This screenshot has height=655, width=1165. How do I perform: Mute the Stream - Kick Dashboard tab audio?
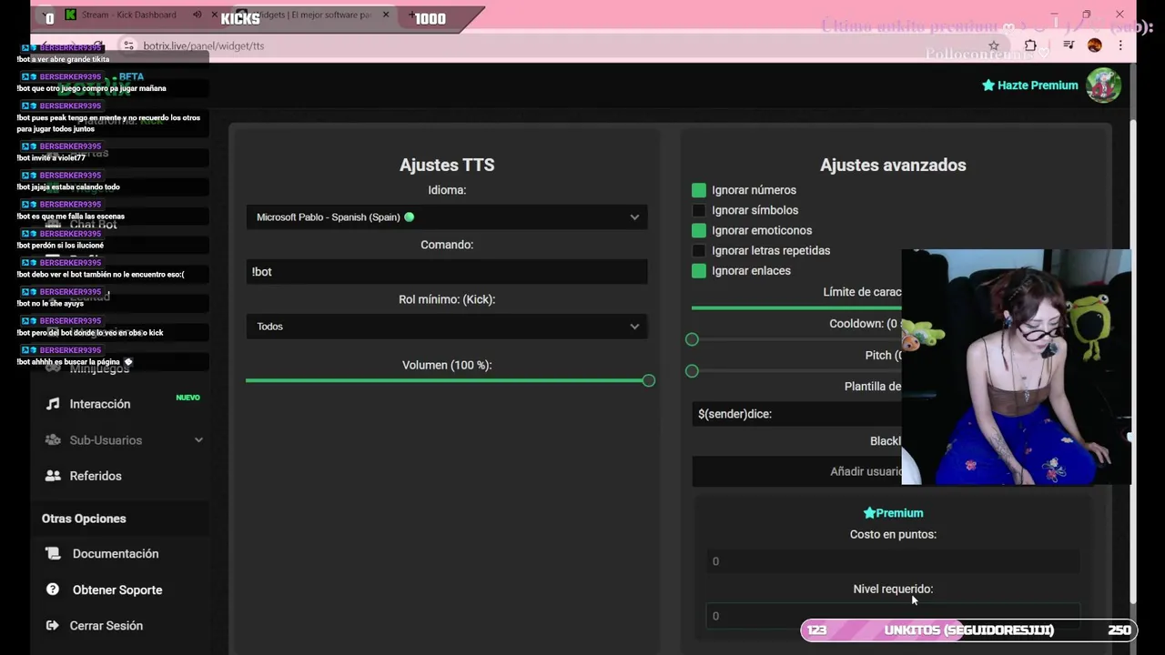tap(198, 15)
